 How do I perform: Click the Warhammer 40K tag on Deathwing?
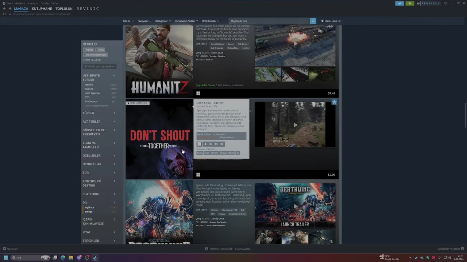tap(229, 210)
